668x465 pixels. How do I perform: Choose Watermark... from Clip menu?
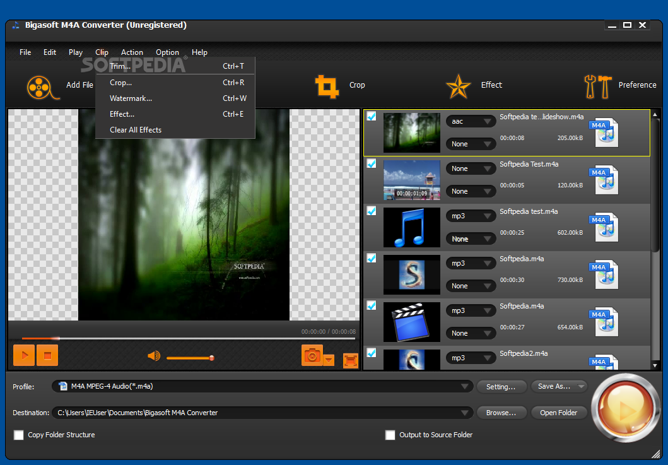[x=175, y=98]
